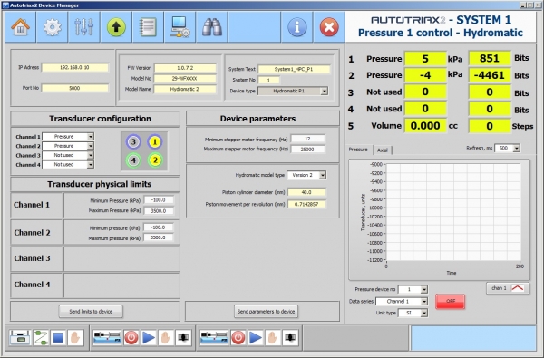Click Channel 1 Minimum Pressure field
Image resolution: width=544 pixels, height=358 pixels.
click(159, 200)
